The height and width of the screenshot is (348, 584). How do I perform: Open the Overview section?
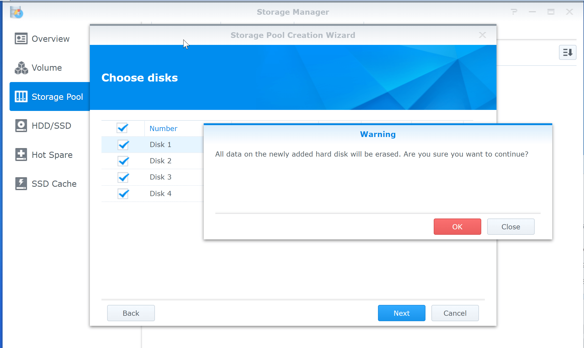(x=51, y=39)
